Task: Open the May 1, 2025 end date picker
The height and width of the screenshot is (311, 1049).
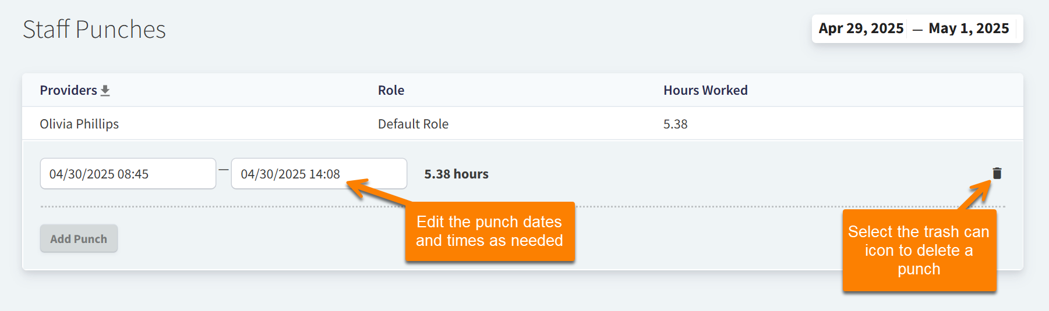Action: pyautogui.click(x=968, y=28)
